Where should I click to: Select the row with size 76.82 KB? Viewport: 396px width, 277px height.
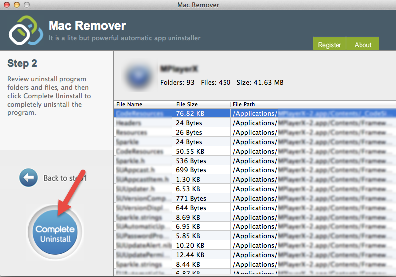(255, 113)
